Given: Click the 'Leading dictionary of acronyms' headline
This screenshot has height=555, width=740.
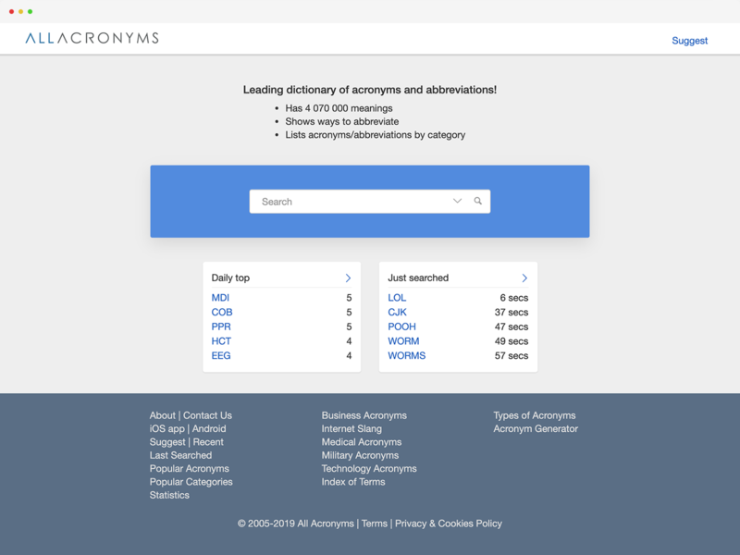Looking at the screenshot, I should coord(370,90).
